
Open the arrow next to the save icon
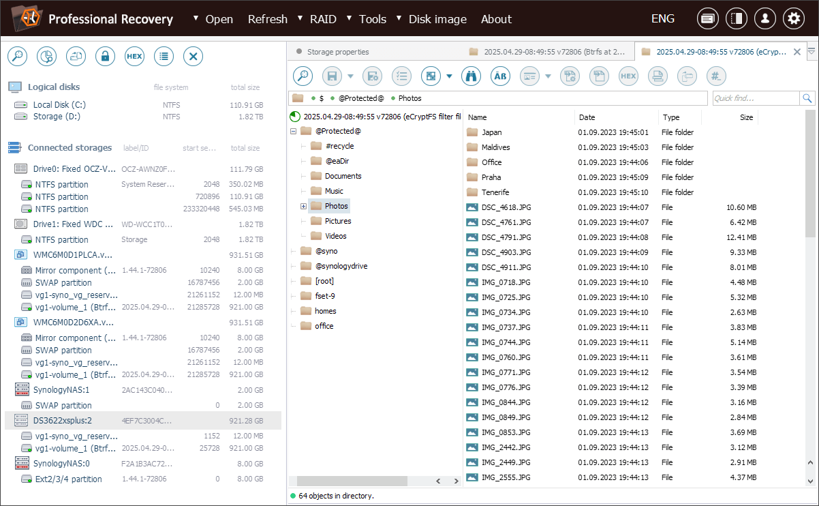[350, 76]
